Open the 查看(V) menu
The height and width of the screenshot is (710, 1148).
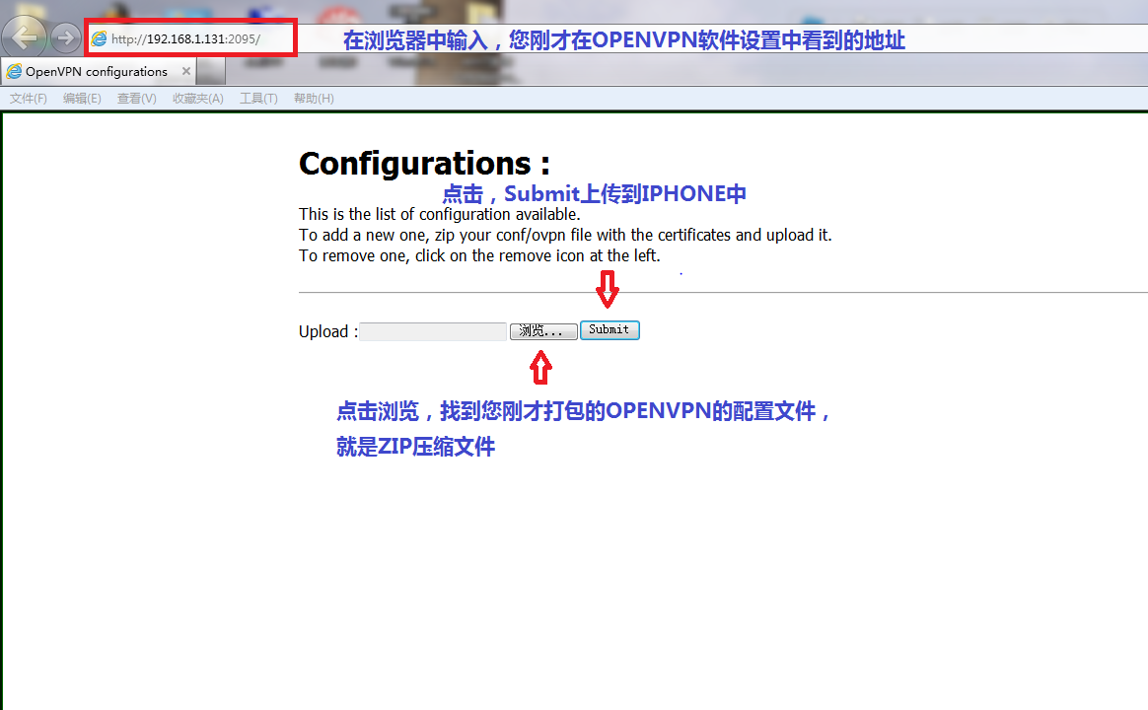coord(136,99)
